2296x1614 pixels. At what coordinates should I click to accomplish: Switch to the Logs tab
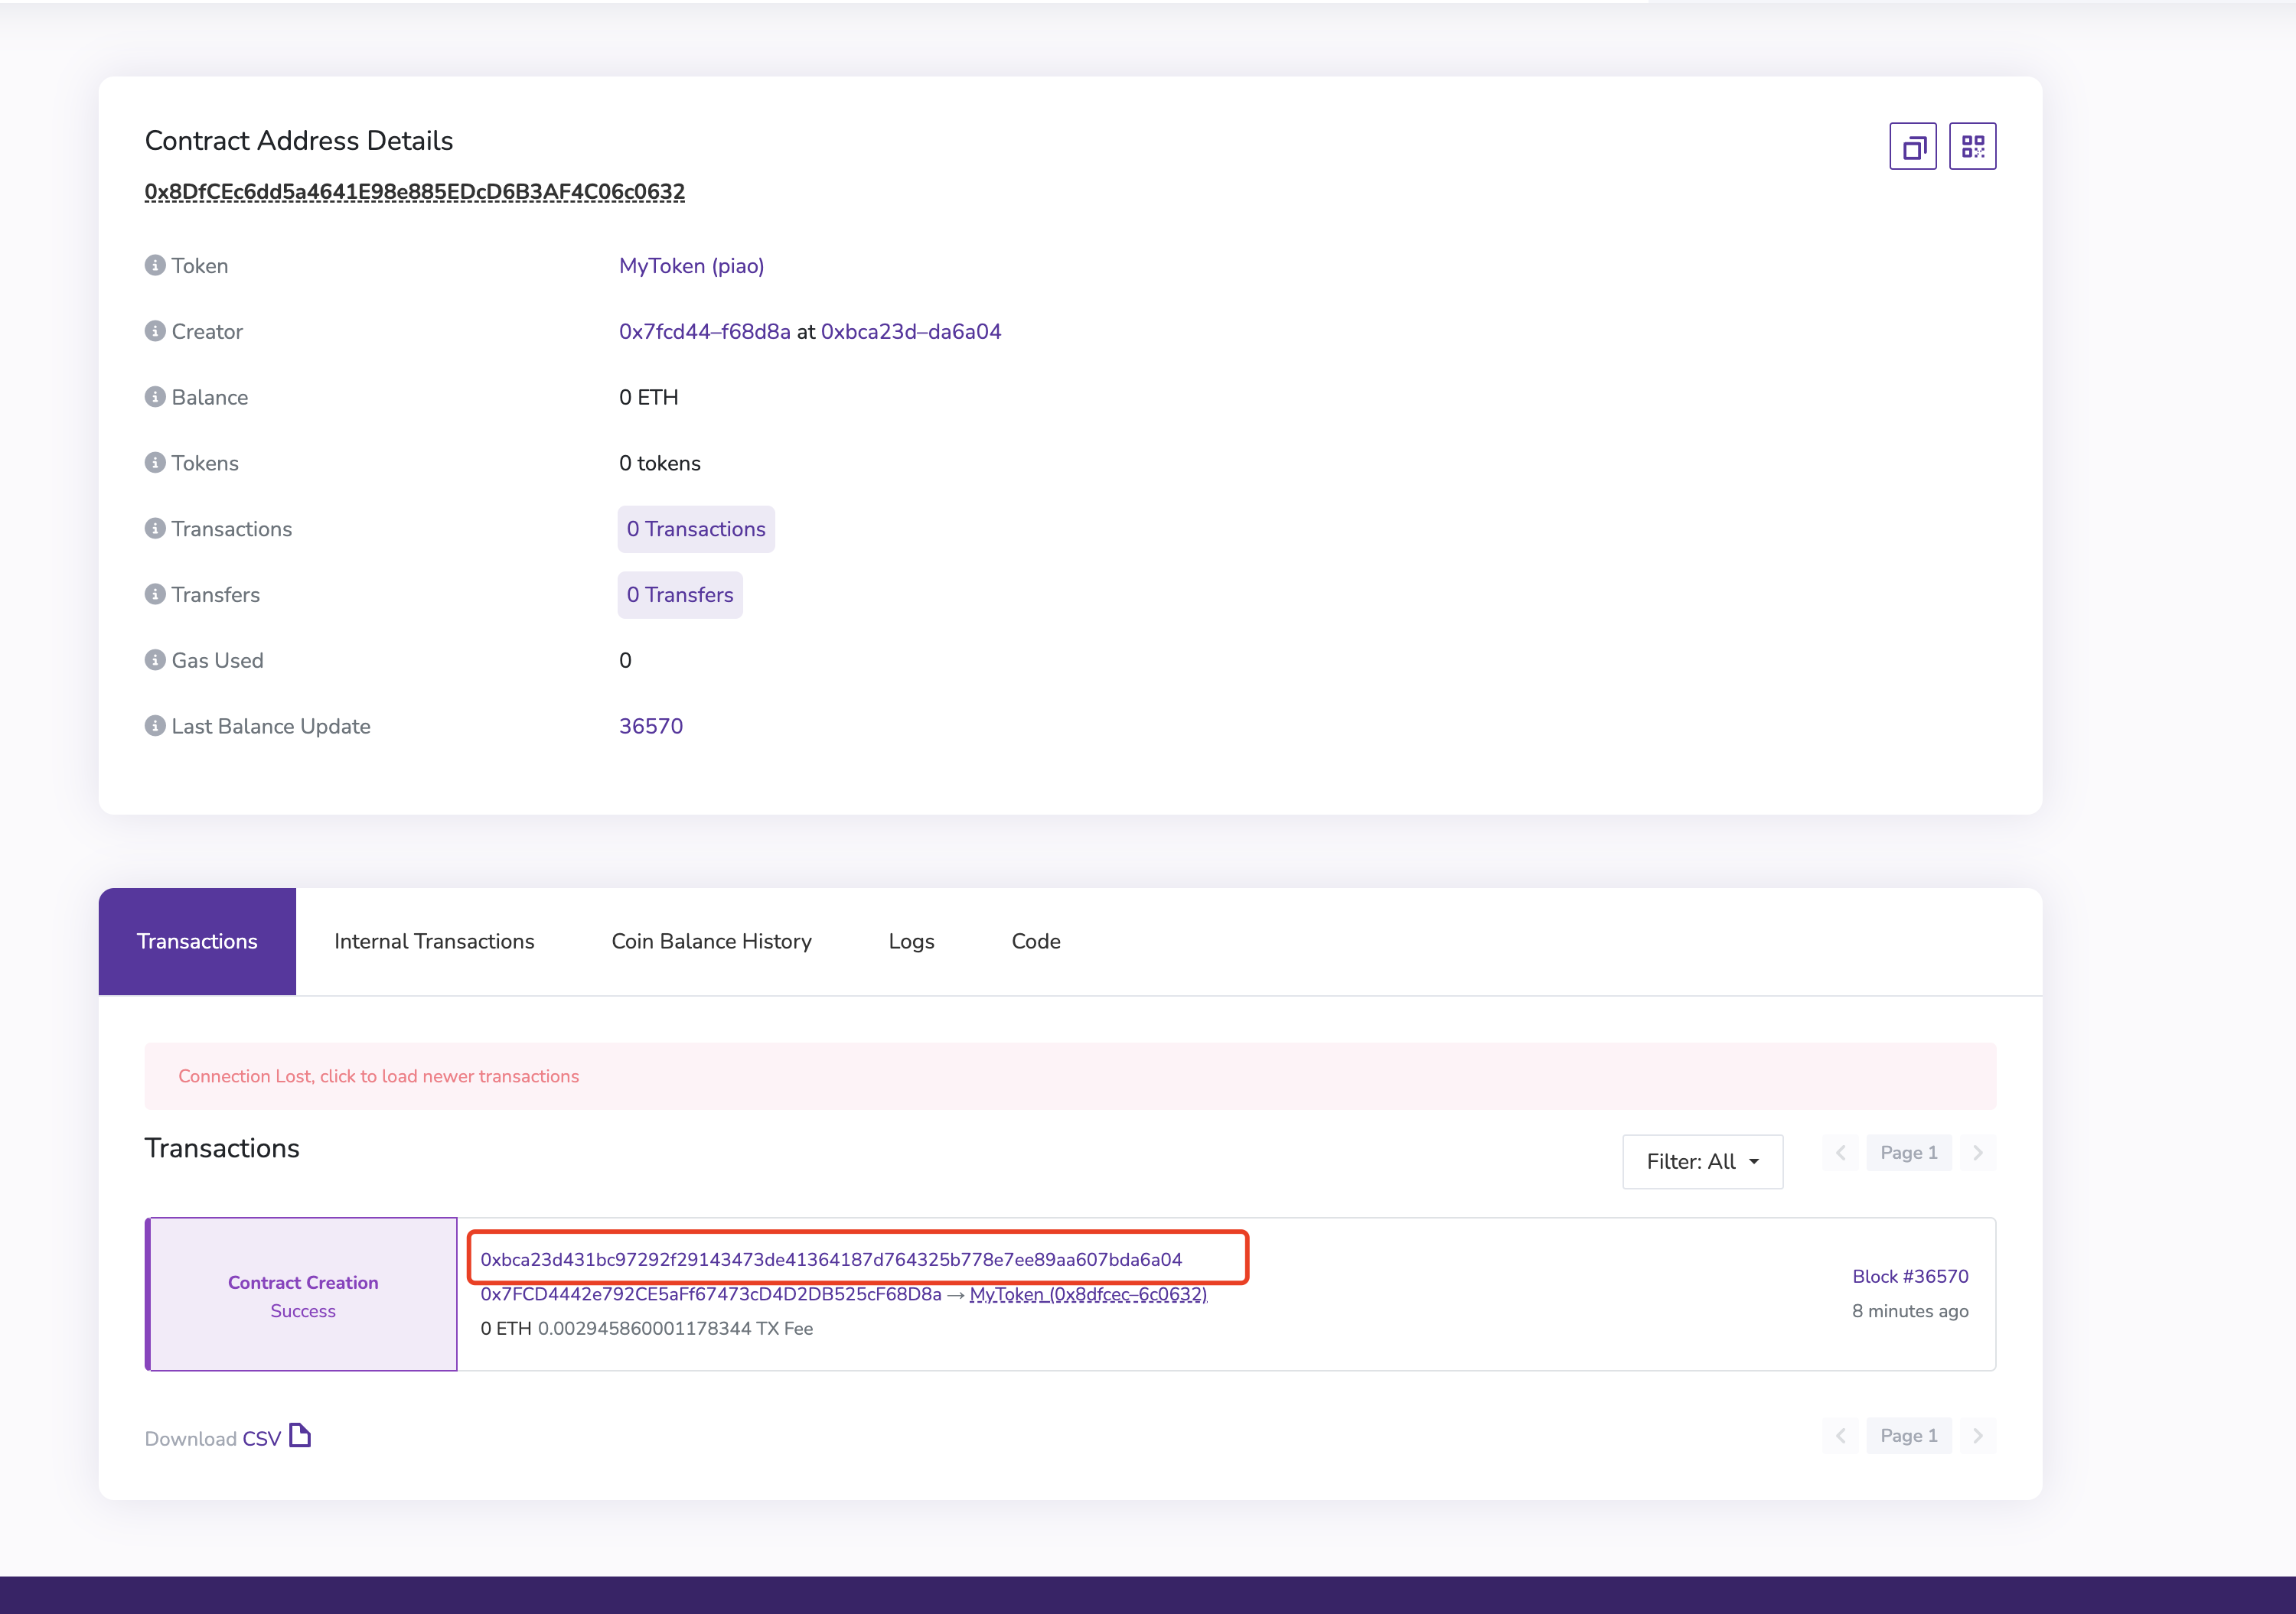click(x=911, y=942)
